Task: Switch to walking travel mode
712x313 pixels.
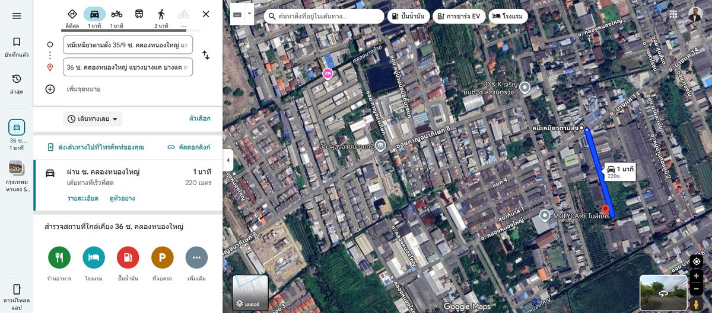Action: (161, 14)
